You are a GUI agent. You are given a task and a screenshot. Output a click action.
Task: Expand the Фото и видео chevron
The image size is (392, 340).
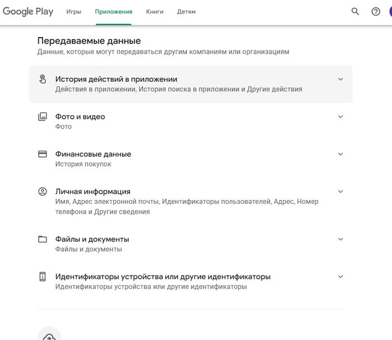pos(340,117)
